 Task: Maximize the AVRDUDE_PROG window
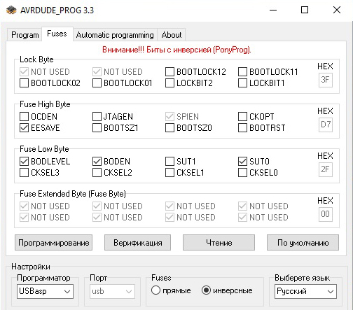coord(305,10)
